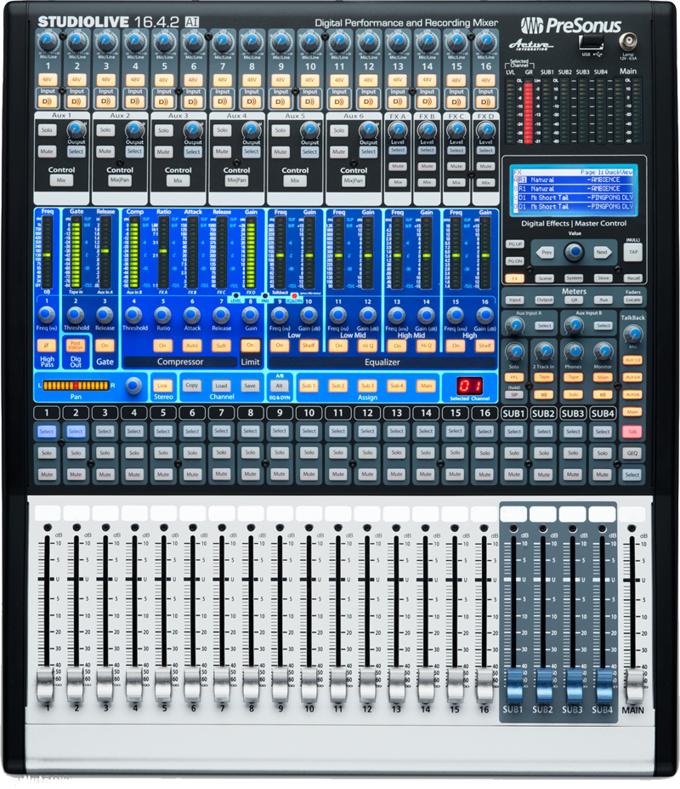Turn the High EQ Gain knob
This screenshot has height=789, width=680.
tap(484, 315)
